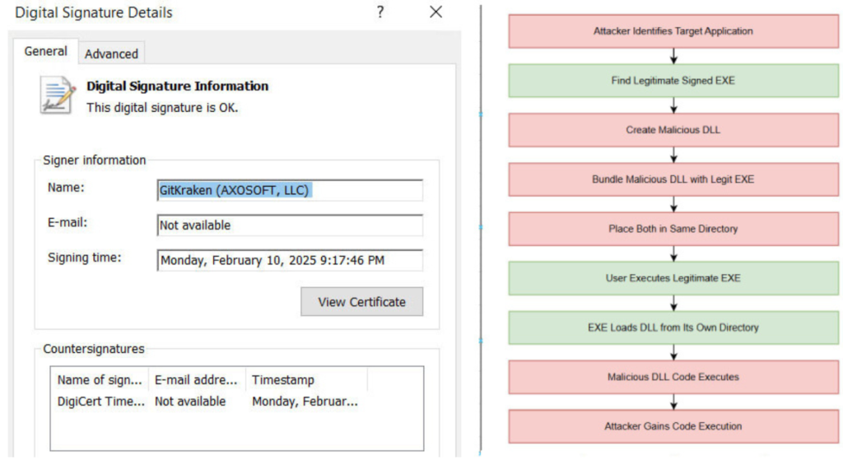Image resolution: width=843 pixels, height=474 pixels.
Task: Select the General tab
Action: coord(45,51)
